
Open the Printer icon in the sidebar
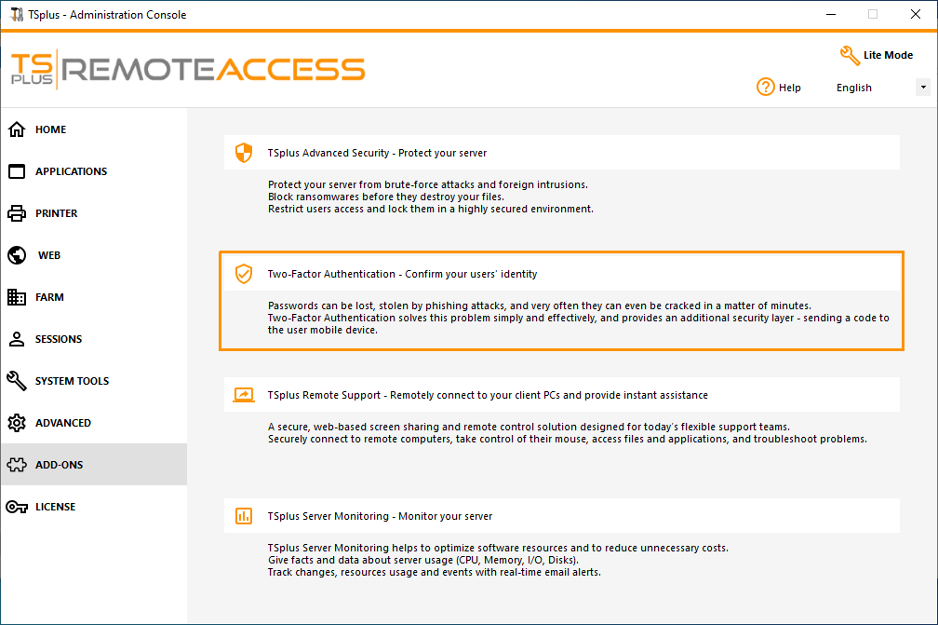(x=15, y=212)
